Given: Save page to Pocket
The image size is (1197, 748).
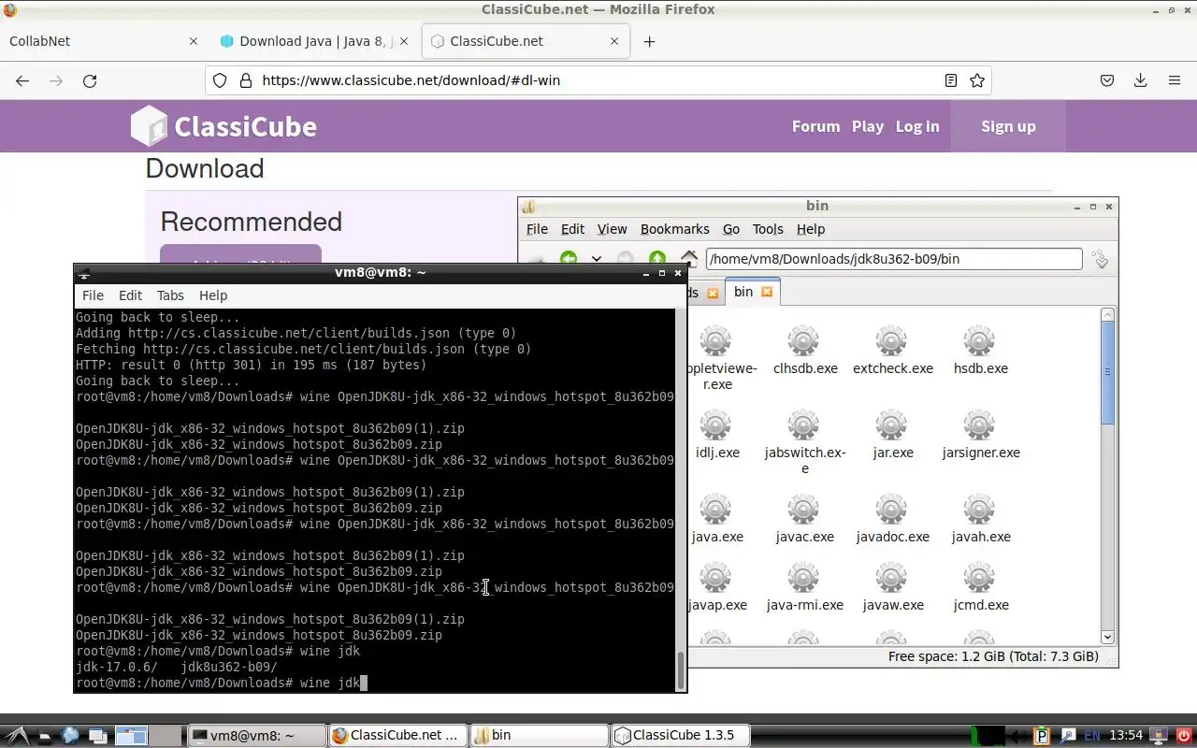Looking at the screenshot, I should (x=1107, y=80).
